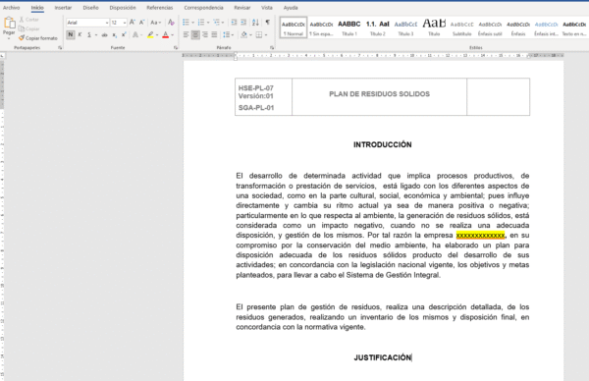Open the Párrafo dialog launcher
This screenshot has height=381, width=589.
[x=272, y=48]
